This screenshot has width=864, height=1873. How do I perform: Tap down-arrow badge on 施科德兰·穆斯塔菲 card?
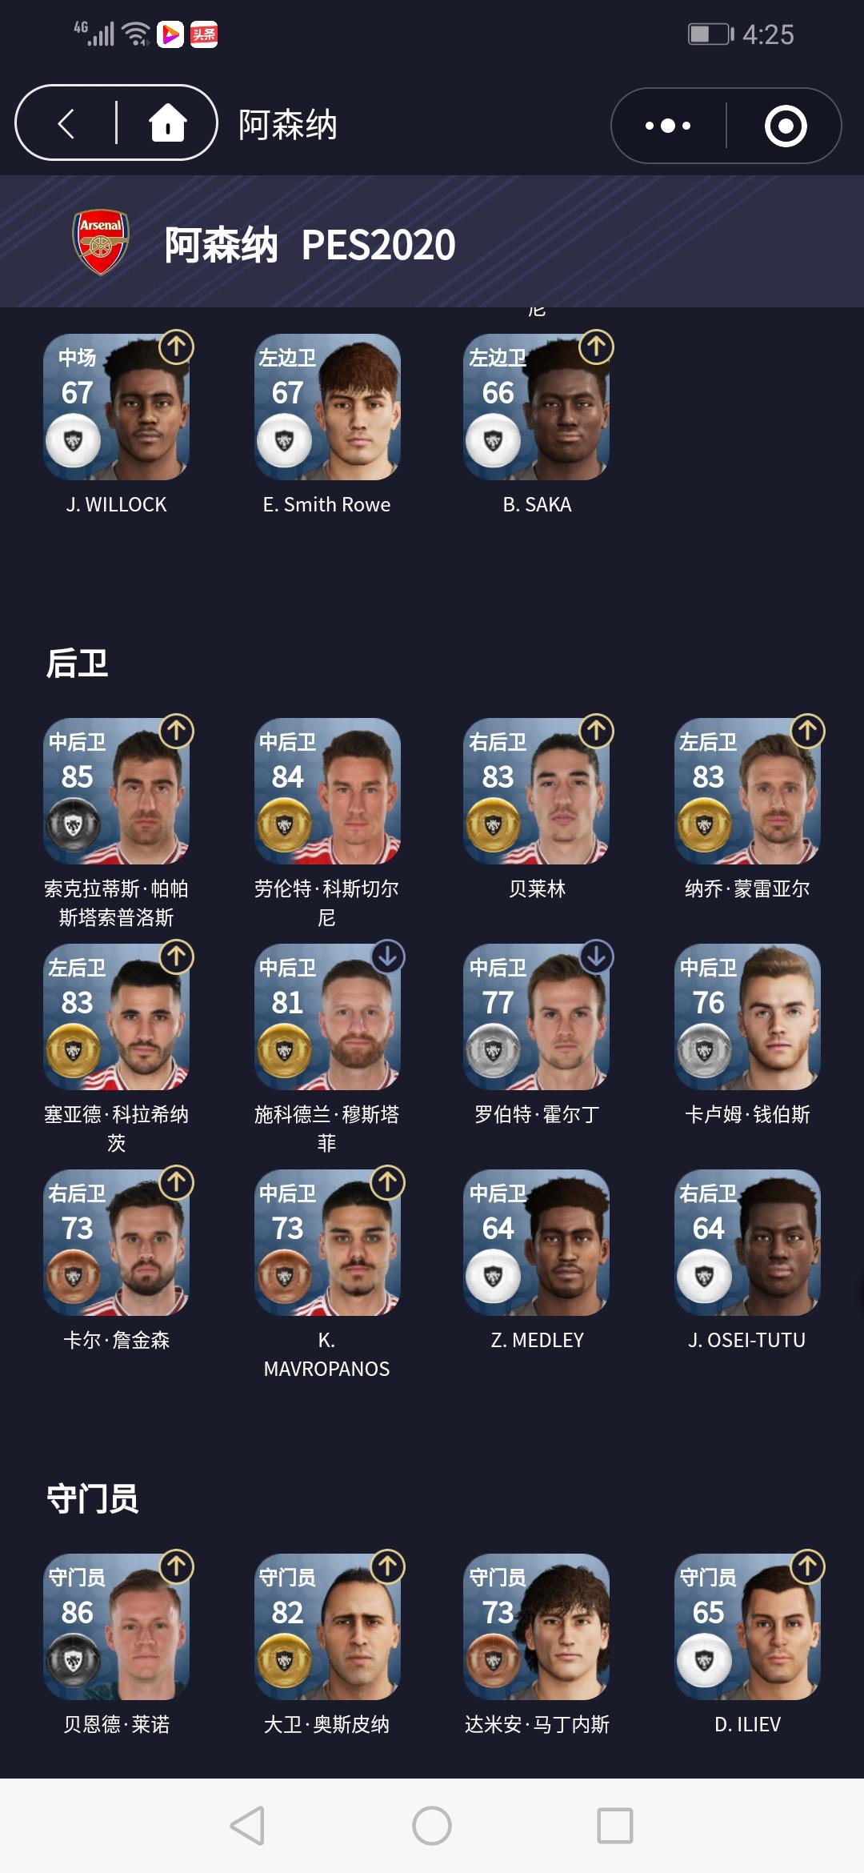pos(388,957)
